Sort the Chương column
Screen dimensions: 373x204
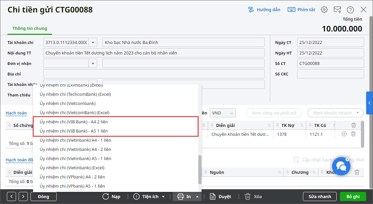point(314,172)
